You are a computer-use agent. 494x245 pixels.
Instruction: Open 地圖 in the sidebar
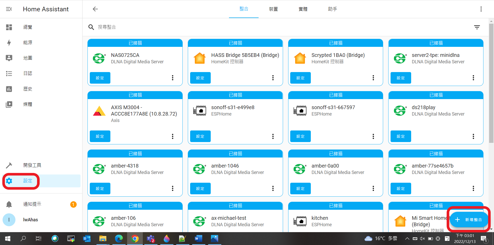(41, 58)
